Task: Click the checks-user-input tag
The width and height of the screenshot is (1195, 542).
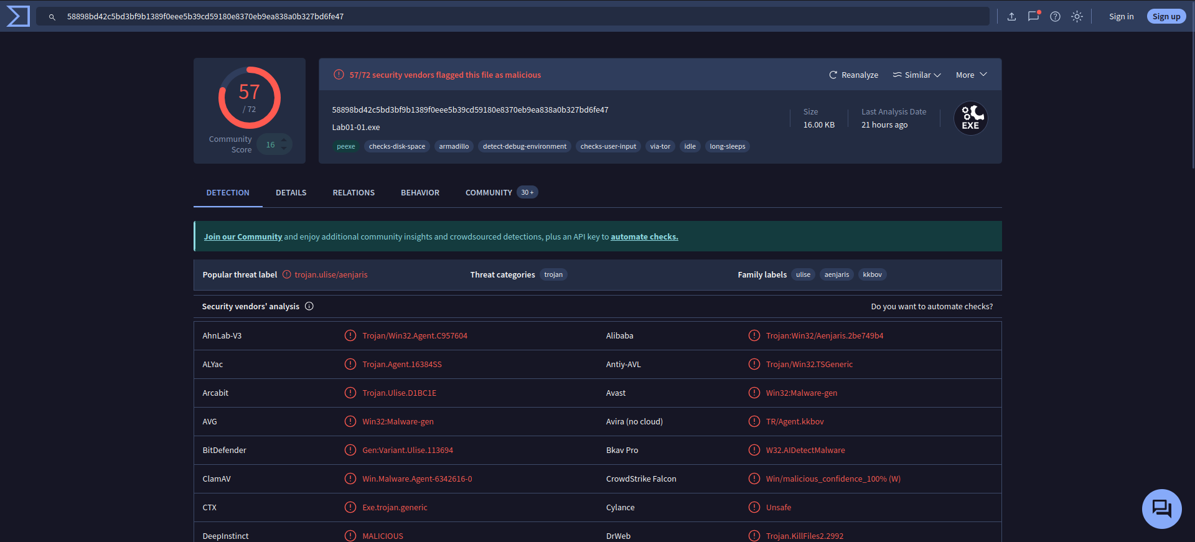Action: coord(608,147)
